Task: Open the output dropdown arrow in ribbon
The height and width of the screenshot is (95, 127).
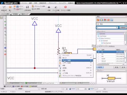Action: 22,9
